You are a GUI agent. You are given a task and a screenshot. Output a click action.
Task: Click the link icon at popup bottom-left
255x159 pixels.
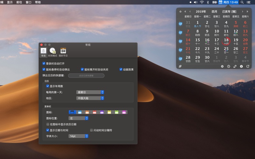pyautogui.click(x=180, y=66)
